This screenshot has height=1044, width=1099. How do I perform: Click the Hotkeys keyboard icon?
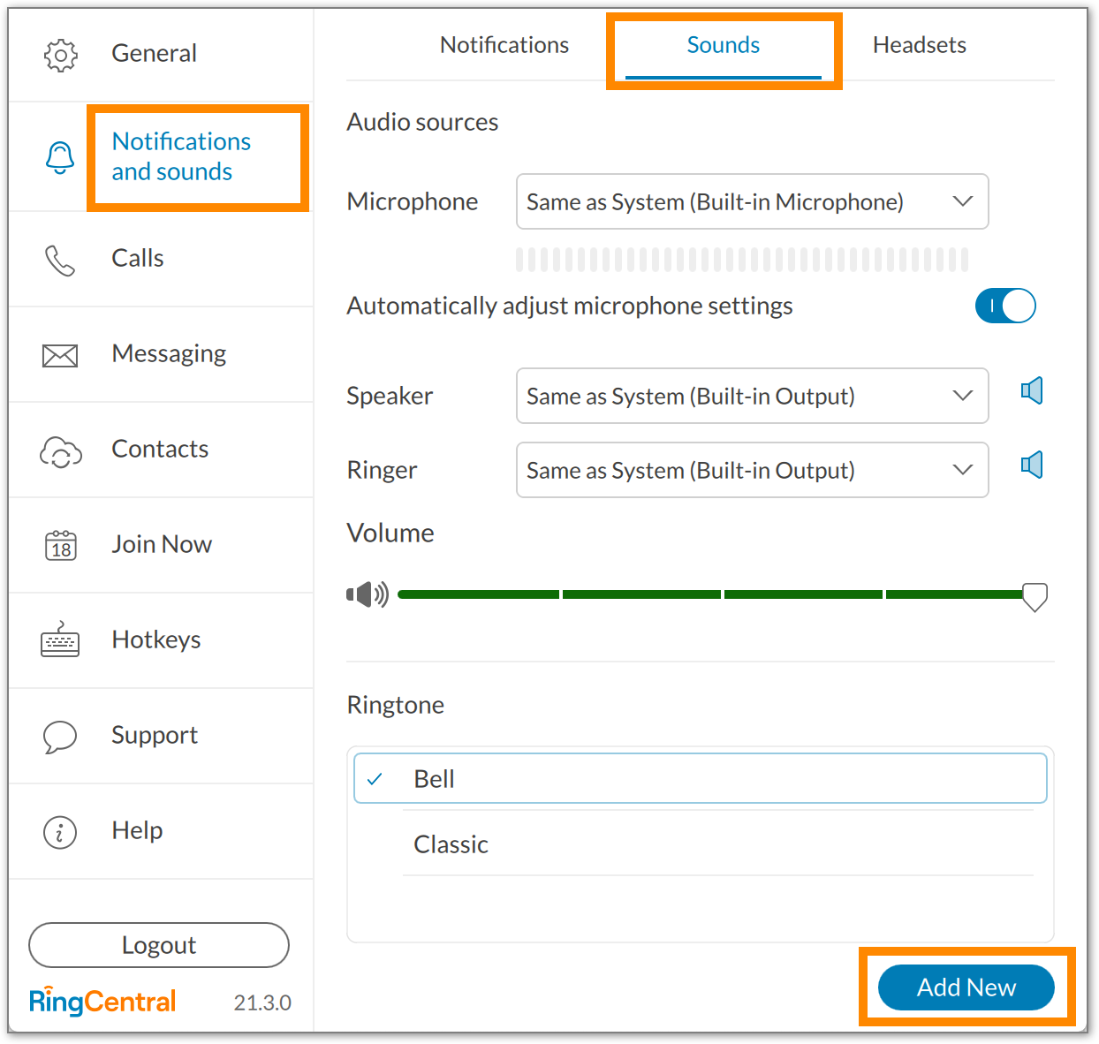click(x=60, y=640)
